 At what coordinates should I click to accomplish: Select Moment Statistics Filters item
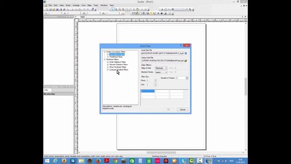[118, 65]
